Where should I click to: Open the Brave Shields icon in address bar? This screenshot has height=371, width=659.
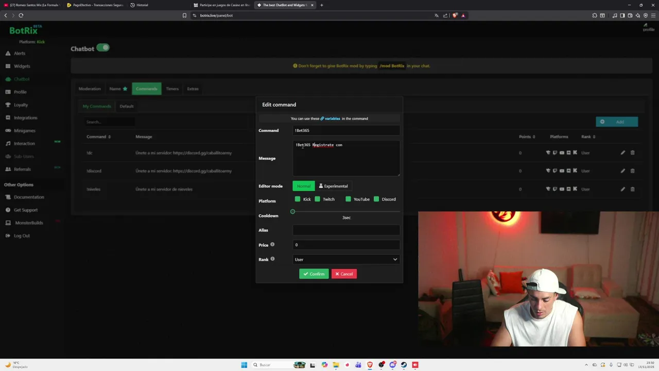click(455, 15)
